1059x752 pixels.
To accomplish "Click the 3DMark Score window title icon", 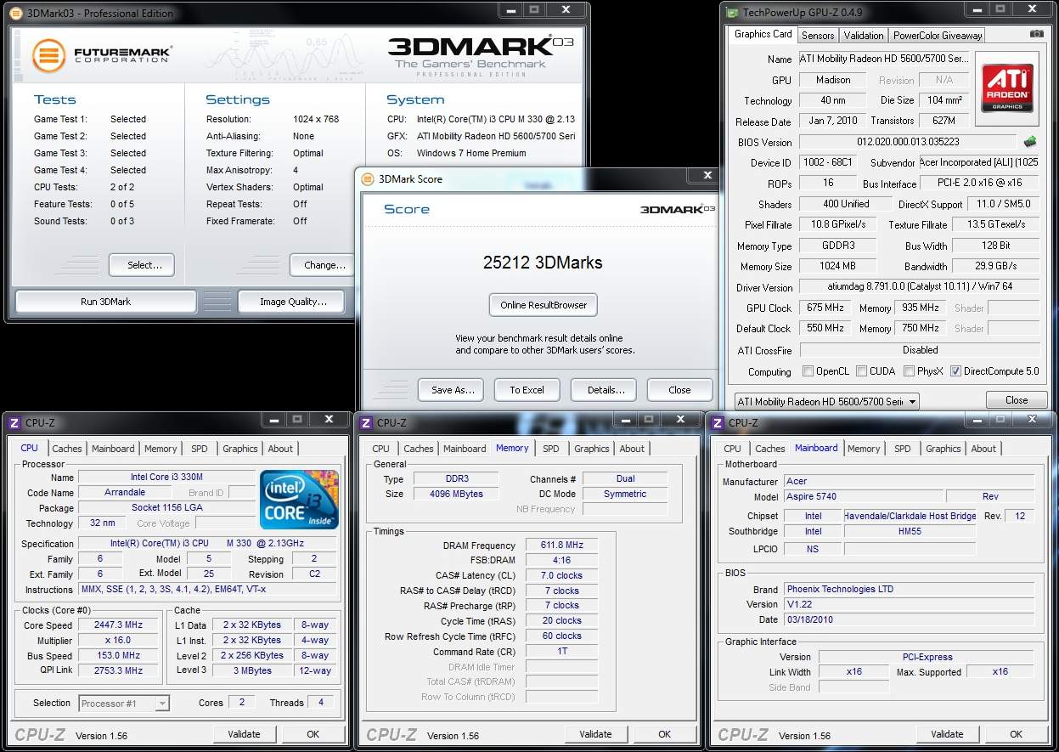I will [368, 179].
